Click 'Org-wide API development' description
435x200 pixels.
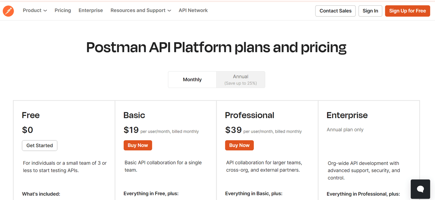tap(364, 171)
